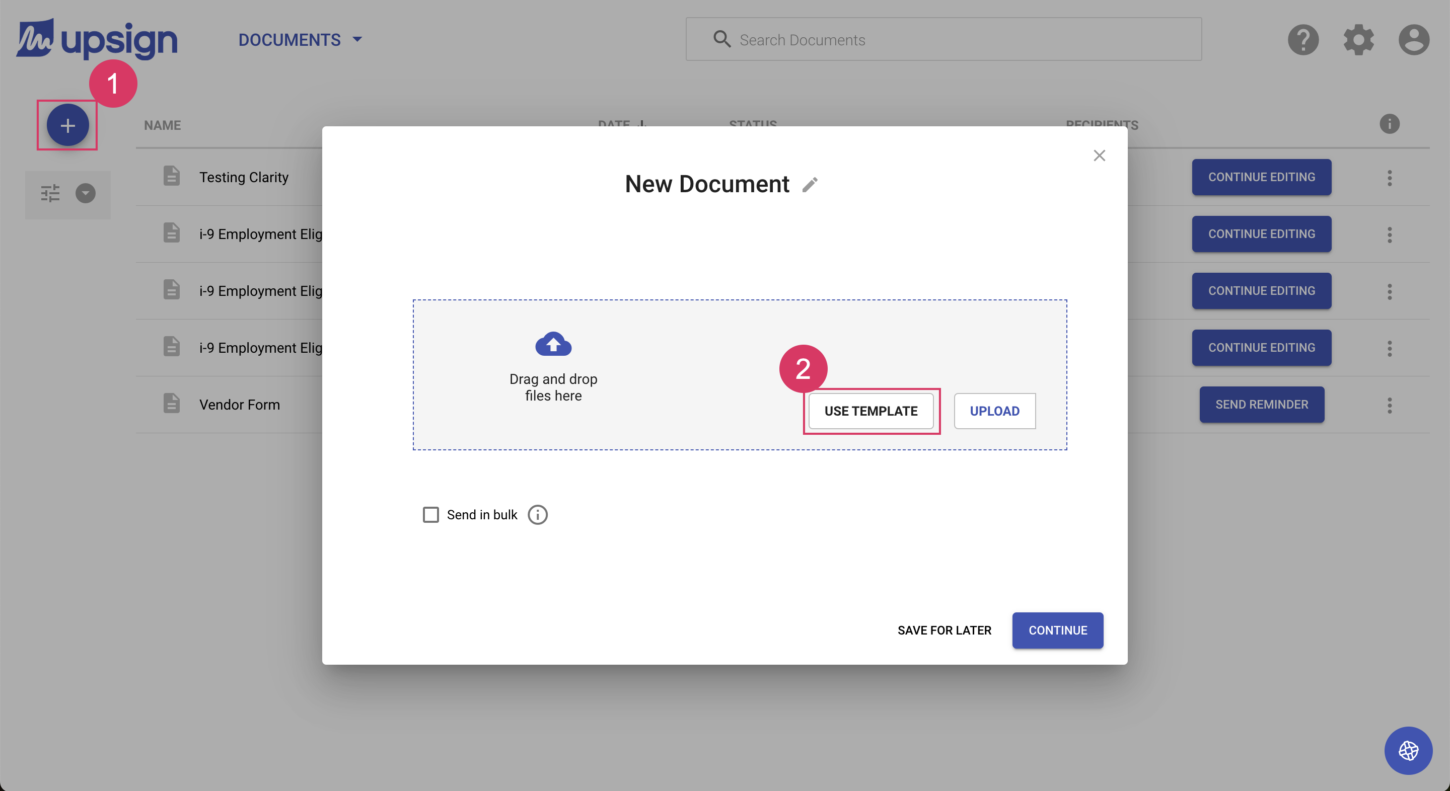Enable the Send in bulk checkbox
This screenshot has height=791, width=1450.
click(430, 515)
